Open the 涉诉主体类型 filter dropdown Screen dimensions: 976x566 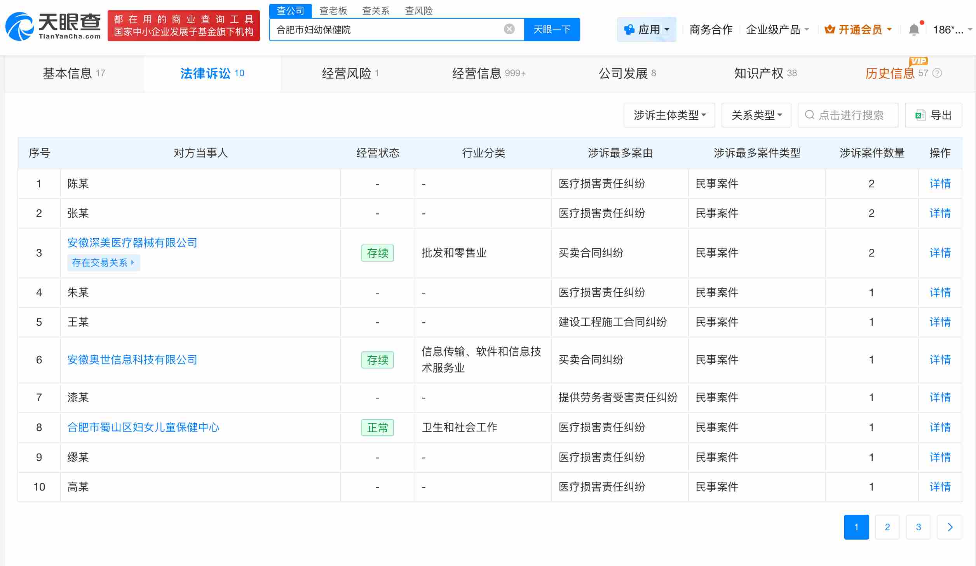pos(669,115)
